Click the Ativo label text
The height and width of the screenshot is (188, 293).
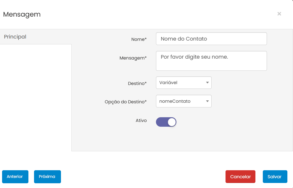(x=141, y=120)
